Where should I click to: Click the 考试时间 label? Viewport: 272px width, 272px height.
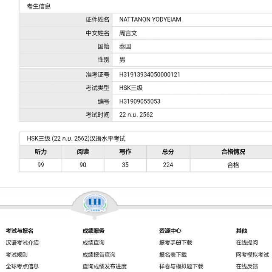pyautogui.click(x=97, y=115)
